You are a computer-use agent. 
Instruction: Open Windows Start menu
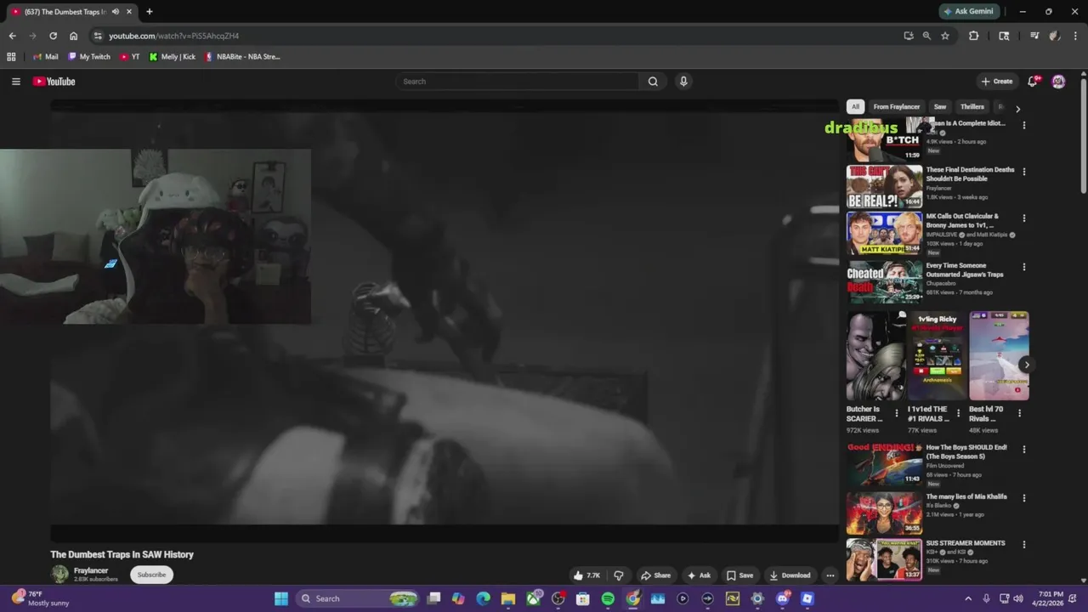[281, 598]
